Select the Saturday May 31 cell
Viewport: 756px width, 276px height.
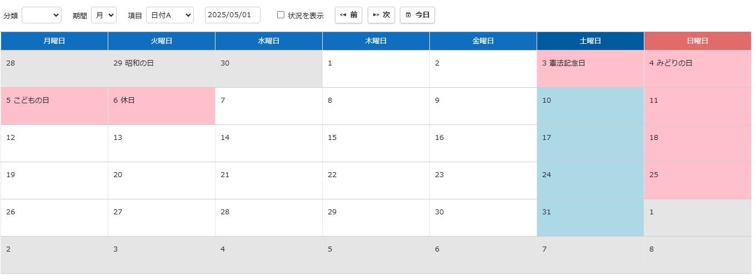click(590, 218)
